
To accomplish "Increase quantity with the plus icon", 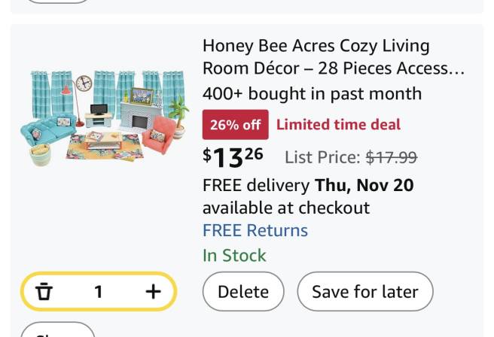I will (153, 291).
